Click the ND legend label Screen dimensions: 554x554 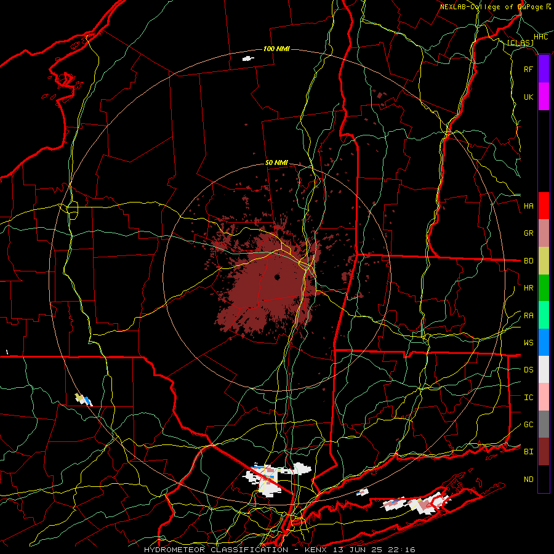(x=528, y=480)
